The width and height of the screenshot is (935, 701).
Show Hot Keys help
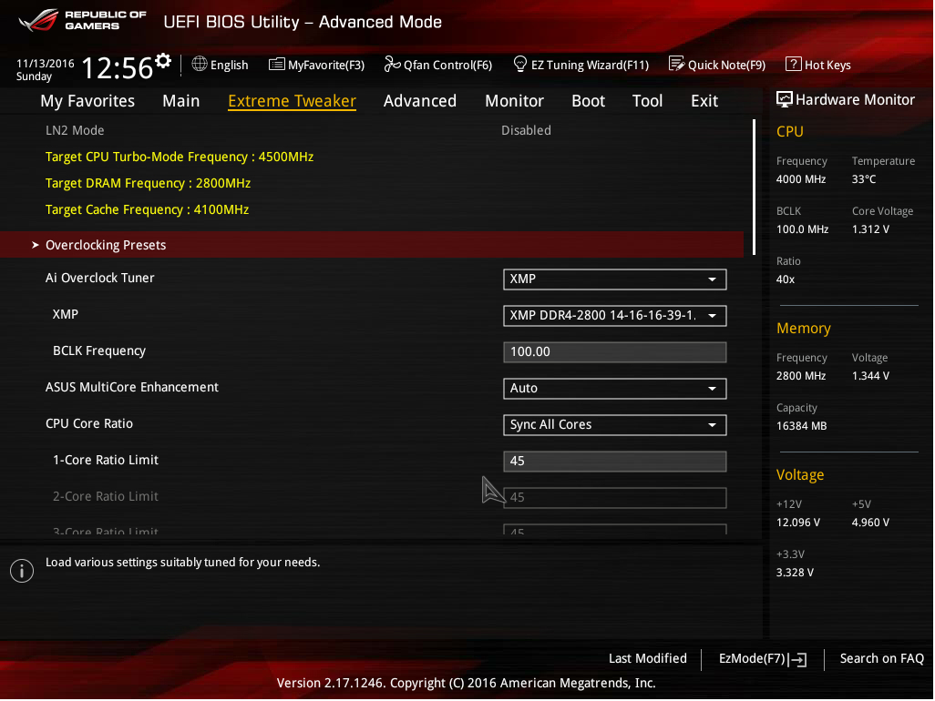click(x=818, y=65)
